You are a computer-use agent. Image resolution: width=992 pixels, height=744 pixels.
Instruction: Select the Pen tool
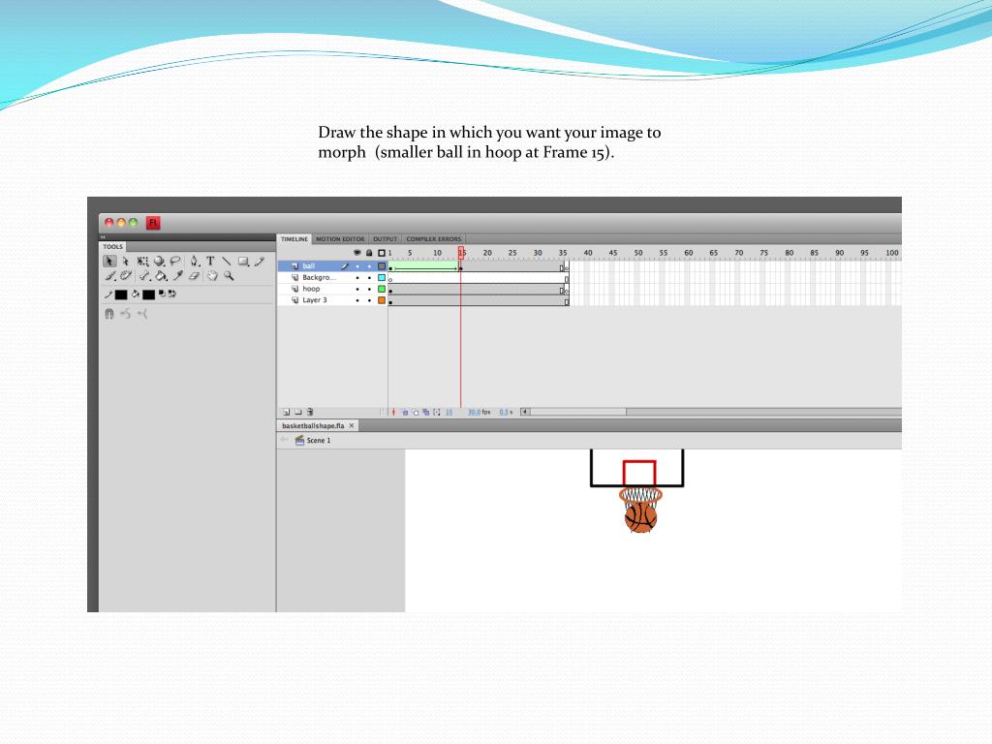tap(194, 262)
